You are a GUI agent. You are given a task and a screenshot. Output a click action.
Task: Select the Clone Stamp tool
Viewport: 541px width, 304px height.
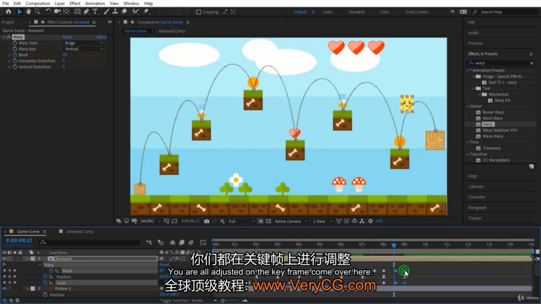[x=115, y=12]
